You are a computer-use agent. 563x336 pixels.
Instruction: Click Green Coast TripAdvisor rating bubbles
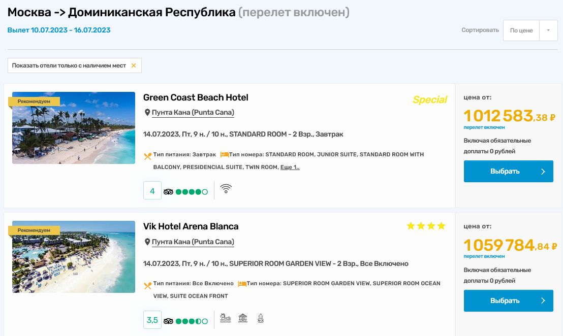(x=192, y=192)
